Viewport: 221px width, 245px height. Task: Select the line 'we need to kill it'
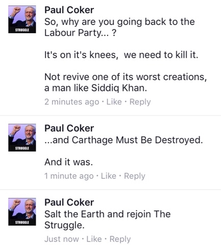tap(161, 55)
